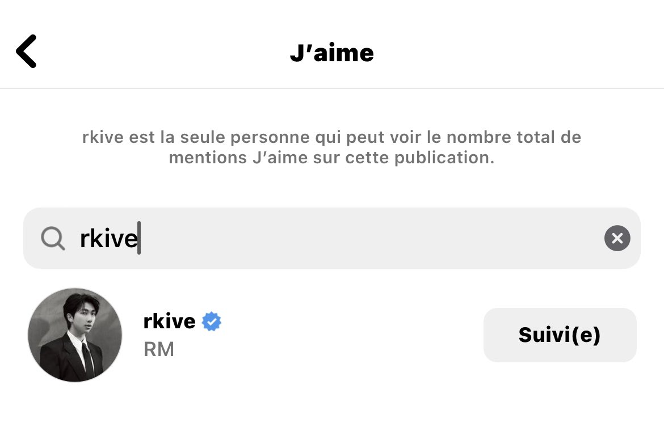Tap the blue verified badge beside rkive
Viewport: 664px width, 440px height.
click(x=211, y=321)
